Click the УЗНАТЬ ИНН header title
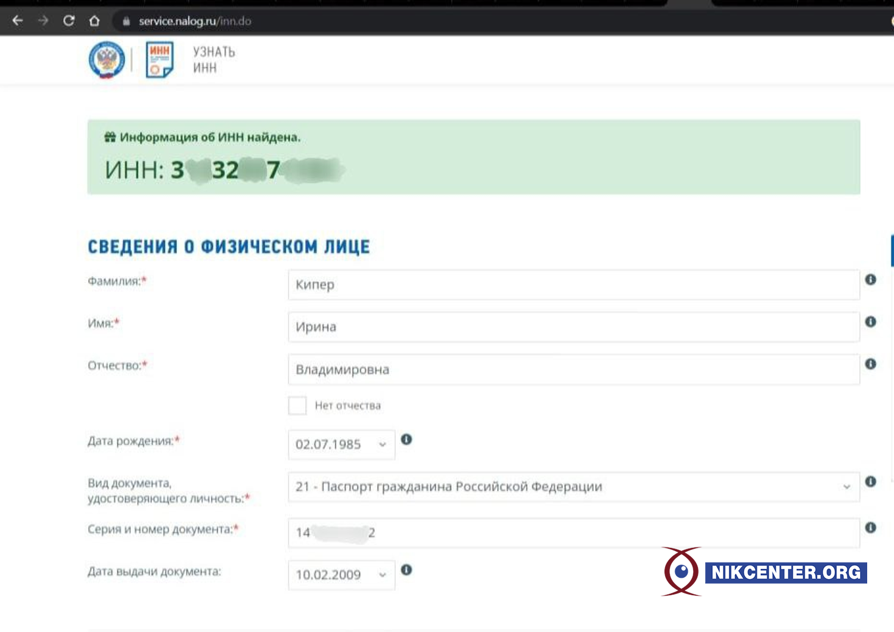 tap(214, 60)
